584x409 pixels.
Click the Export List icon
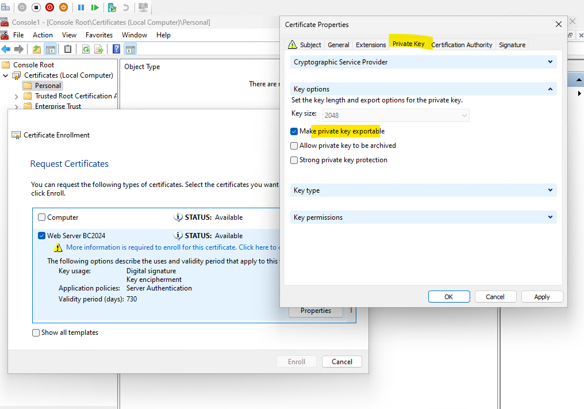click(99, 49)
